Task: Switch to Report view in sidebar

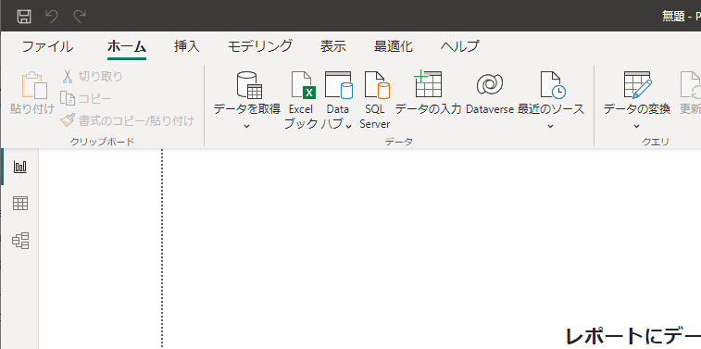Action: pos(20,167)
